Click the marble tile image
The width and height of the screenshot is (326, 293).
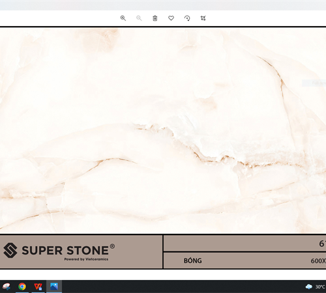tap(163, 131)
